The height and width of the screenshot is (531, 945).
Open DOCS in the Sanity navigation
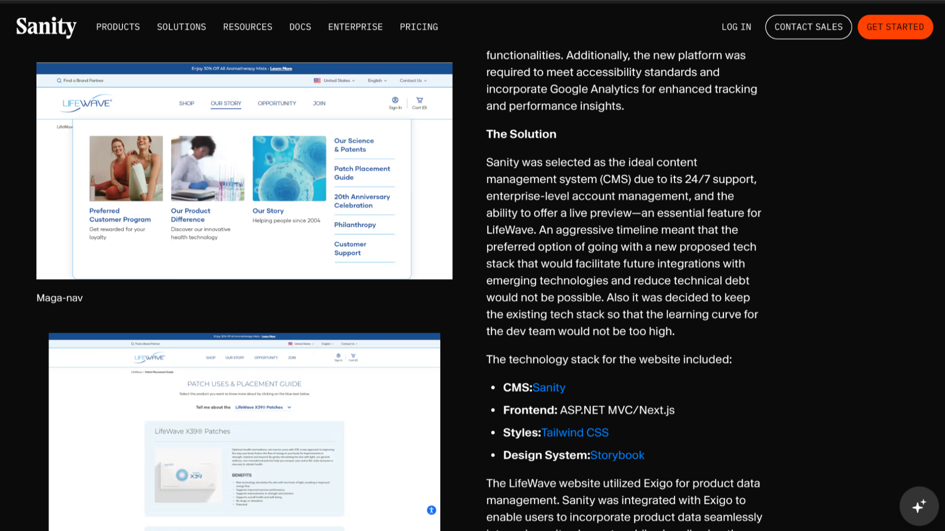pos(300,27)
